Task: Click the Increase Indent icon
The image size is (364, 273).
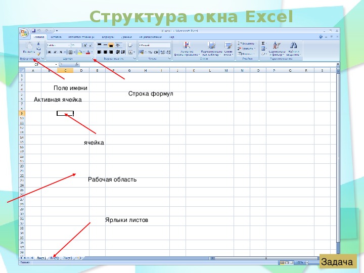Action: click(123, 52)
